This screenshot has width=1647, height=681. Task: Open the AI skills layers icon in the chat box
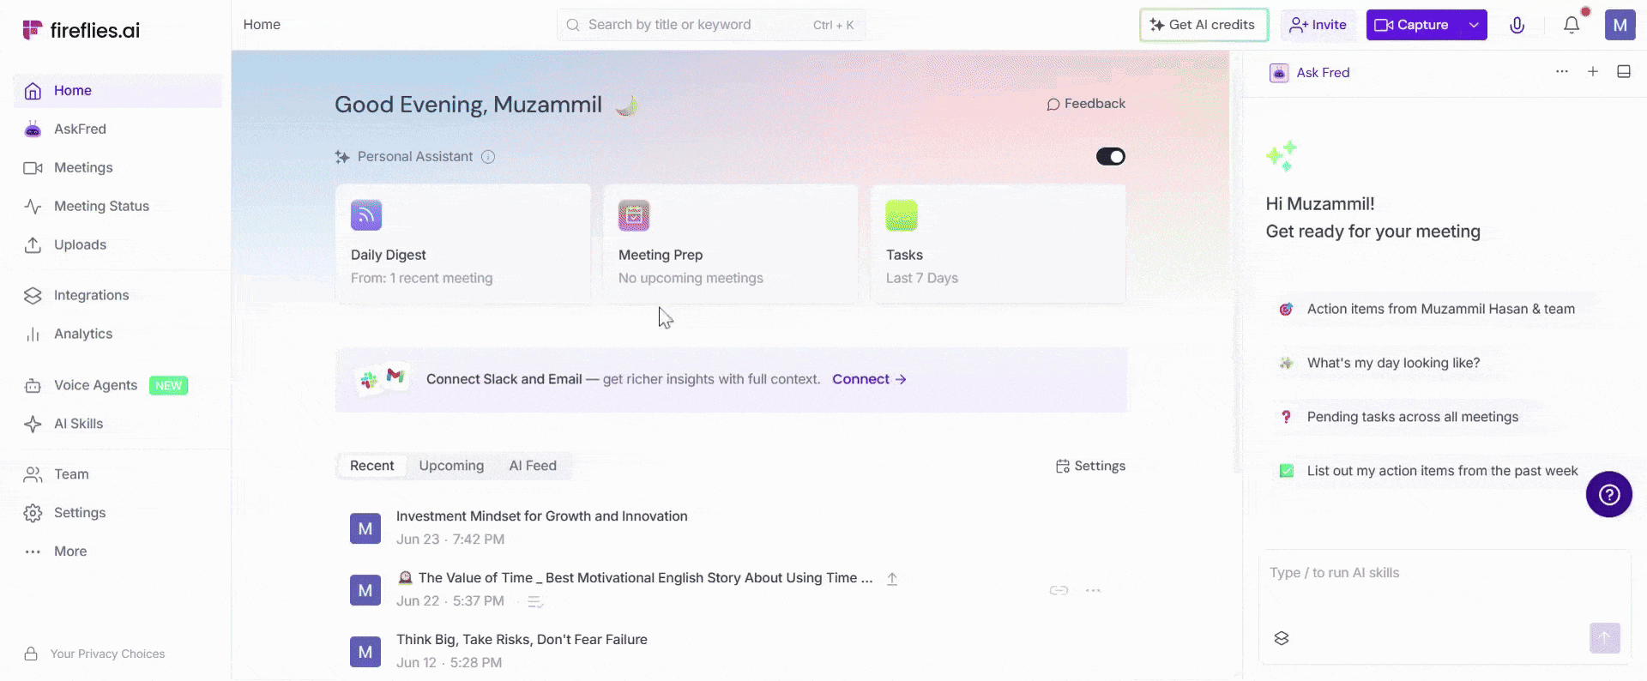point(1282,638)
